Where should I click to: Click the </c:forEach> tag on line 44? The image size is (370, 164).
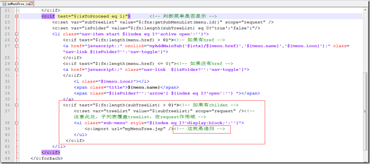pos(47,158)
